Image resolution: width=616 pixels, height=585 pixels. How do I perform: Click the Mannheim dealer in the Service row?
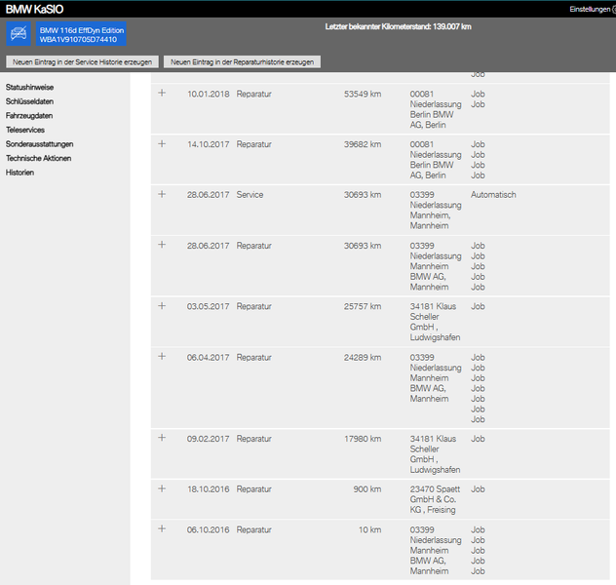pyautogui.click(x=436, y=211)
